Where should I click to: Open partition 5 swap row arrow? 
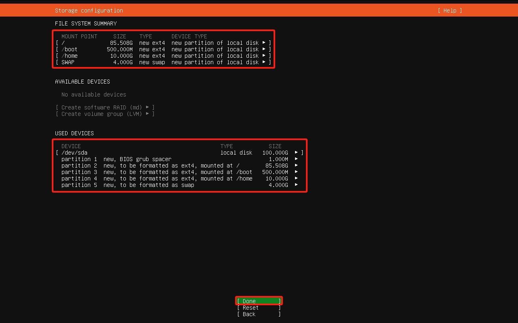click(x=296, y=185)
